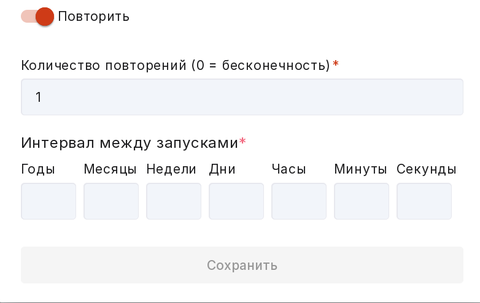
Task: Click the Дни column label
Action: pos(222,169)
